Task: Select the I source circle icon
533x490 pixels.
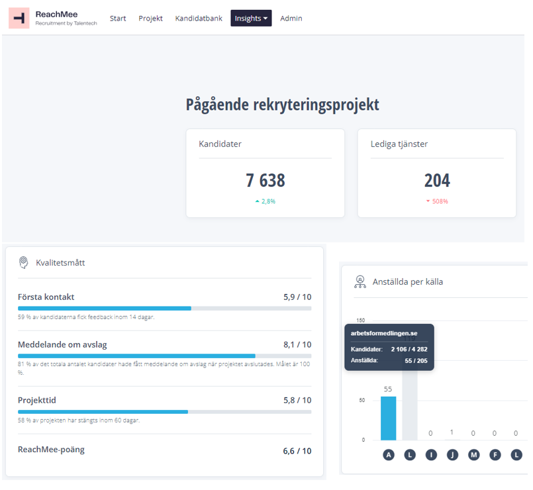Action: tap(431, 455)
